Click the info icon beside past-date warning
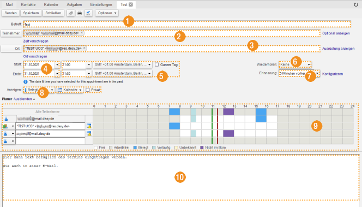 26,81
